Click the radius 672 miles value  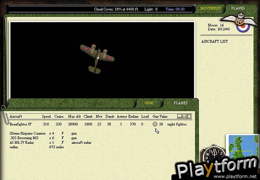pyautogui.click(x=56, y=147)
